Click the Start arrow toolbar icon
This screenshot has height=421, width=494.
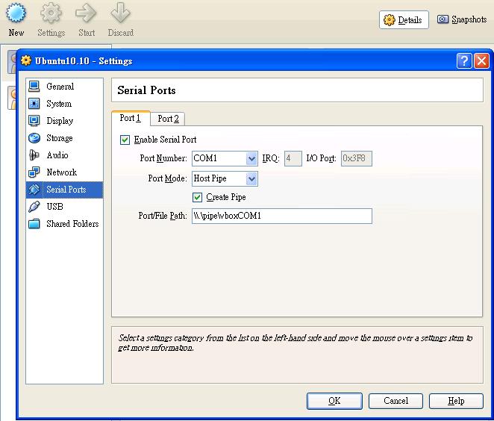pyautogui.click(x=86, y=13)
